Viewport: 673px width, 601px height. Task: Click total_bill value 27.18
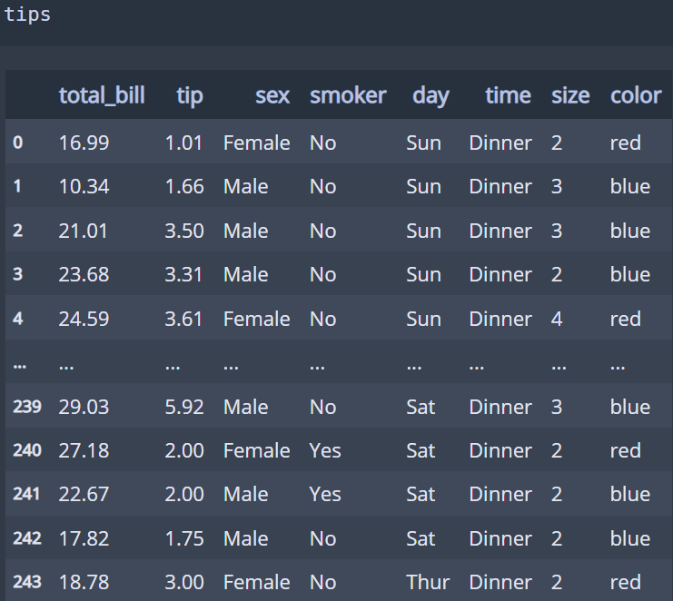84,450
